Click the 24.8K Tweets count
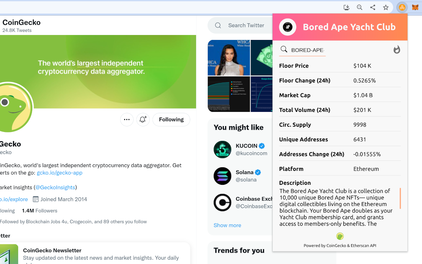 (17, 30)
